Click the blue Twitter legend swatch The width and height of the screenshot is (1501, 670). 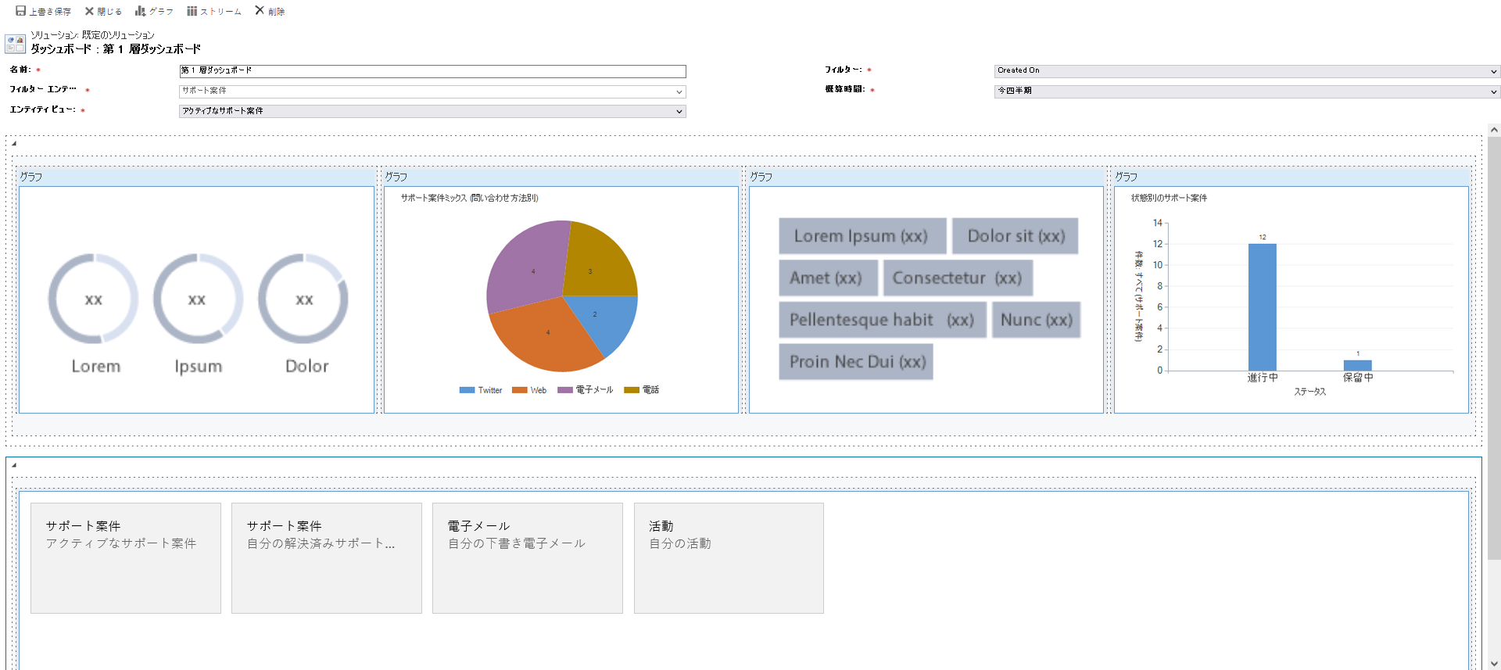tap(467, 390)
